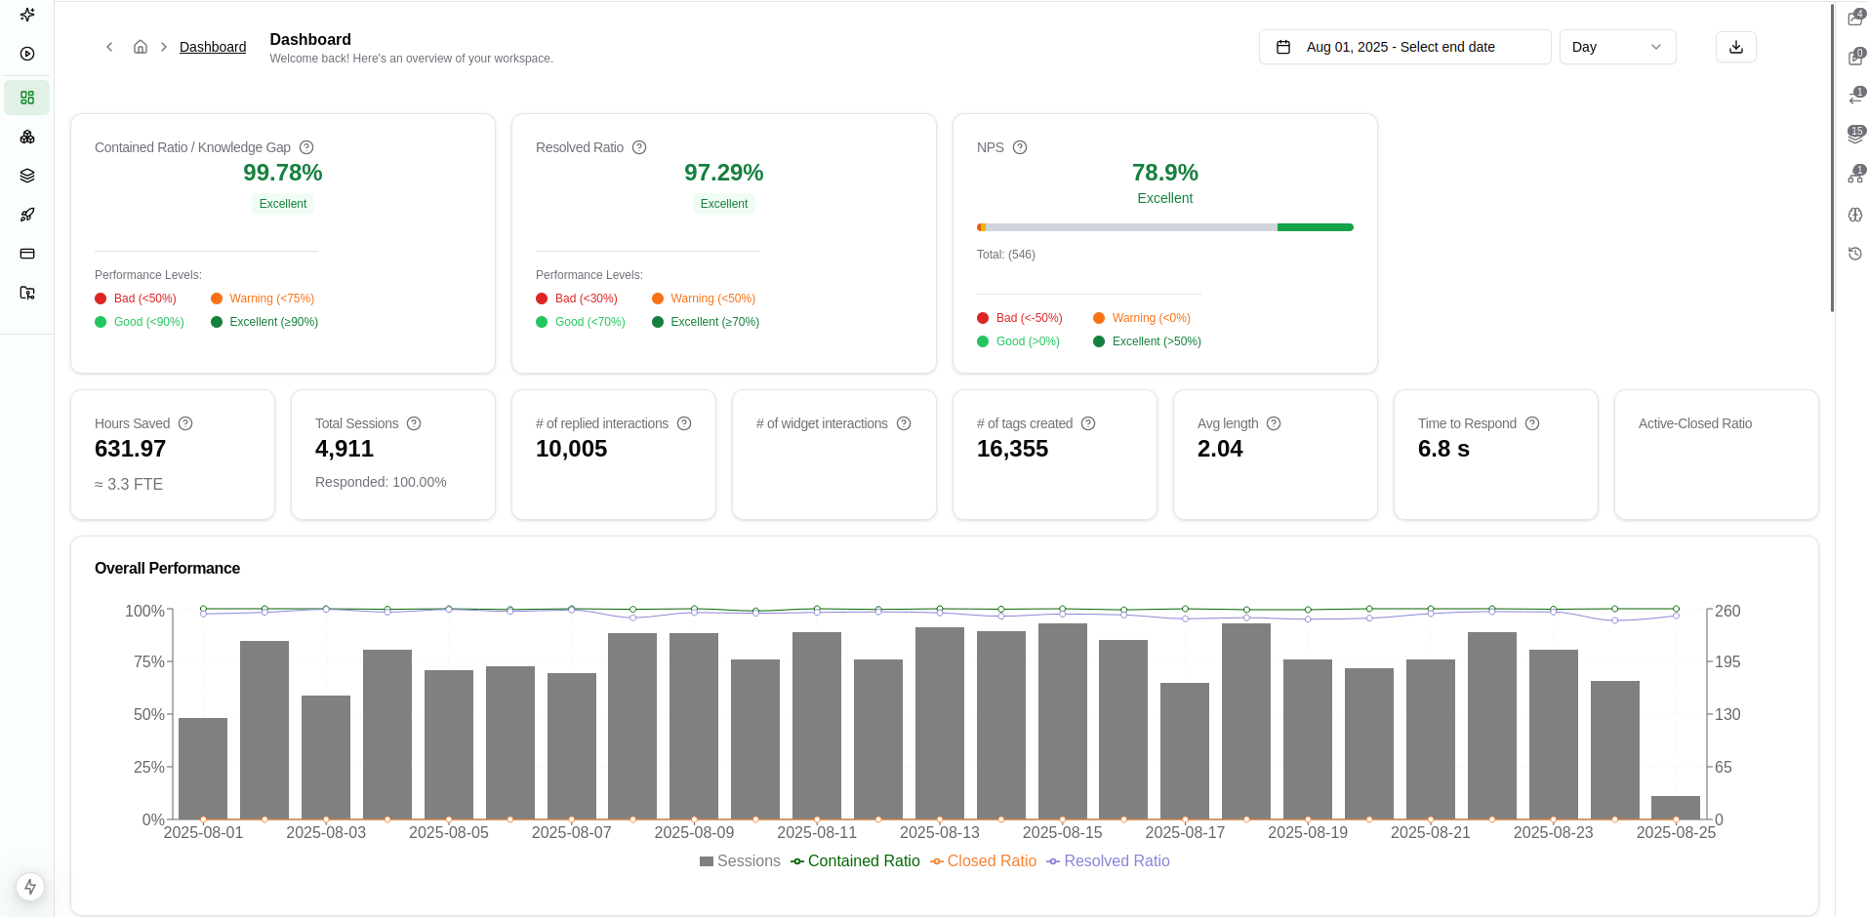Click the rocket launch icon in left sidebar
Image resolution: width=1868 pixels, height=917 pixels.
tap(26, 215)
